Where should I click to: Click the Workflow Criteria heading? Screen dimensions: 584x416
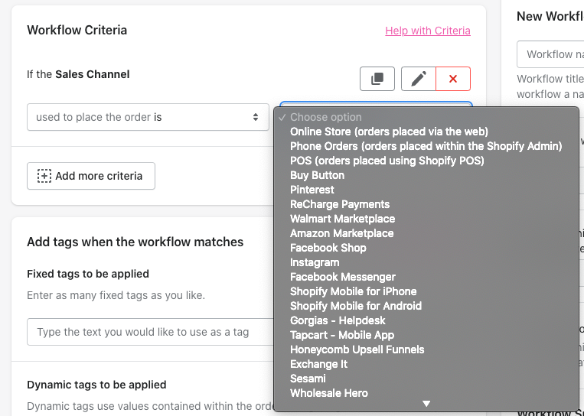[77, 30]
